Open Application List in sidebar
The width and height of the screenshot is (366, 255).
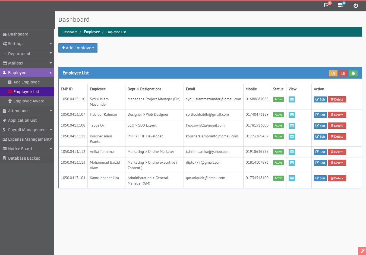(x=27, y=120)
